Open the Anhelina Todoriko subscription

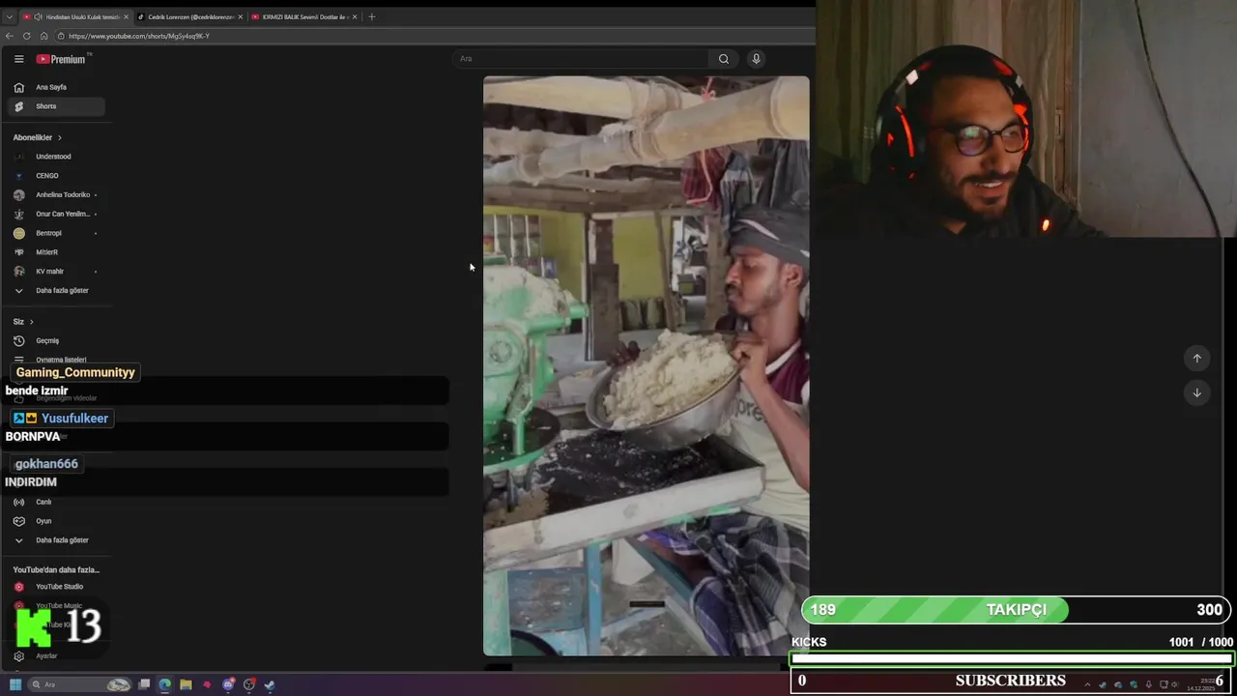click(56, 194)
